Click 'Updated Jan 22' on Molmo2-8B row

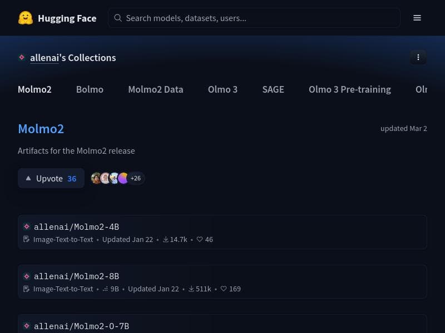coord(154,289)
